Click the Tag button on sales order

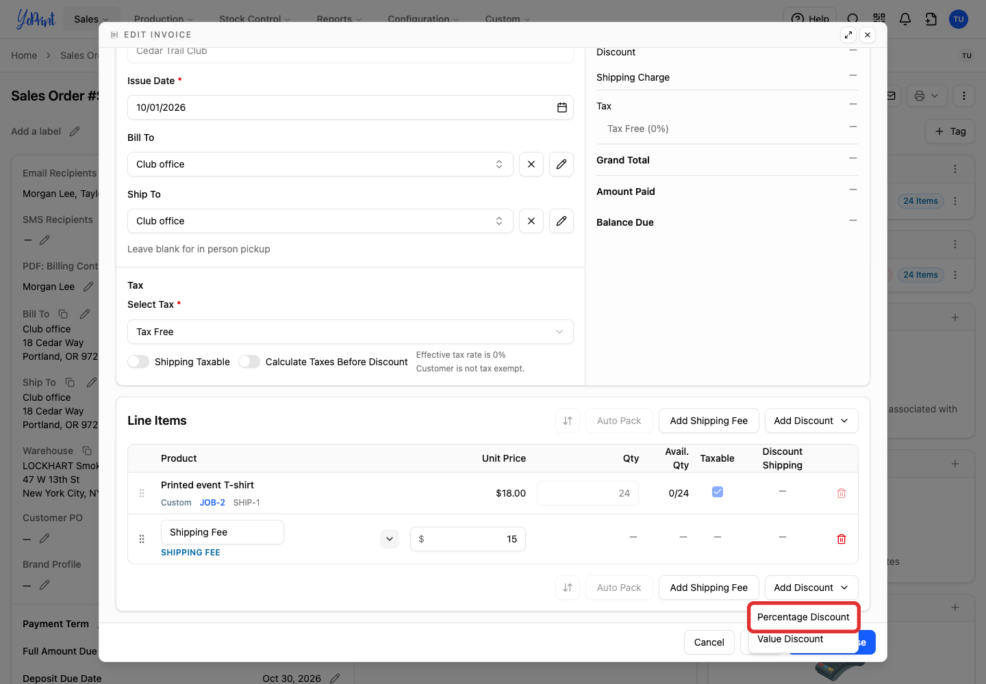pyautogui.click(x=950, y=131)
